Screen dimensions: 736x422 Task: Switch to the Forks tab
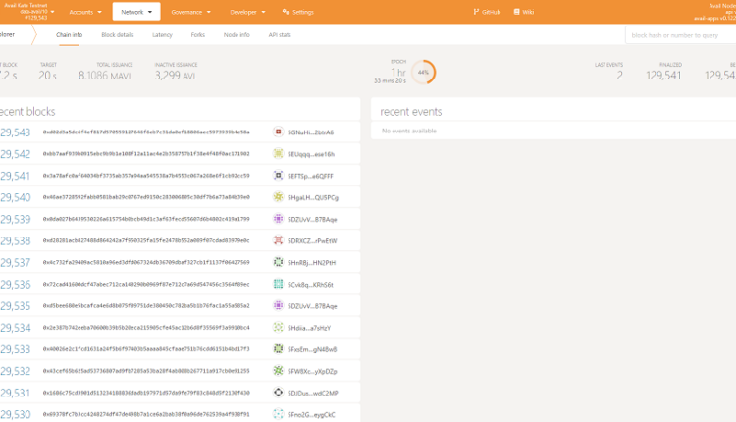pyautogui.click(x=198, y=34)
